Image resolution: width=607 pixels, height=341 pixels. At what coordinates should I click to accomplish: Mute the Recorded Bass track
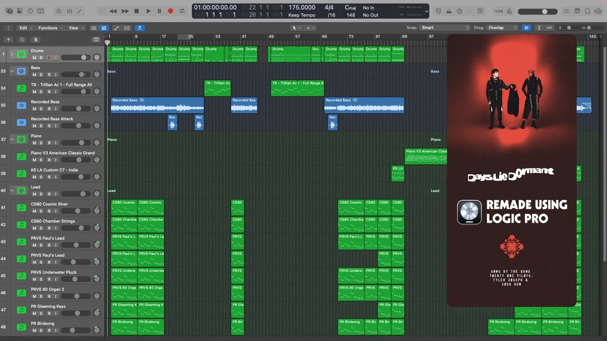click(x=34, y=108)
